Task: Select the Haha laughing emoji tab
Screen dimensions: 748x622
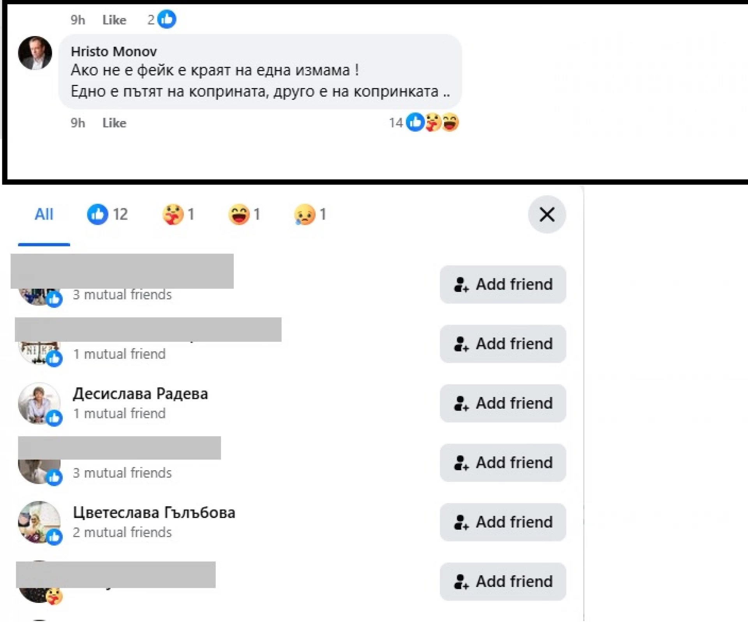Action: tap(244, 214)
